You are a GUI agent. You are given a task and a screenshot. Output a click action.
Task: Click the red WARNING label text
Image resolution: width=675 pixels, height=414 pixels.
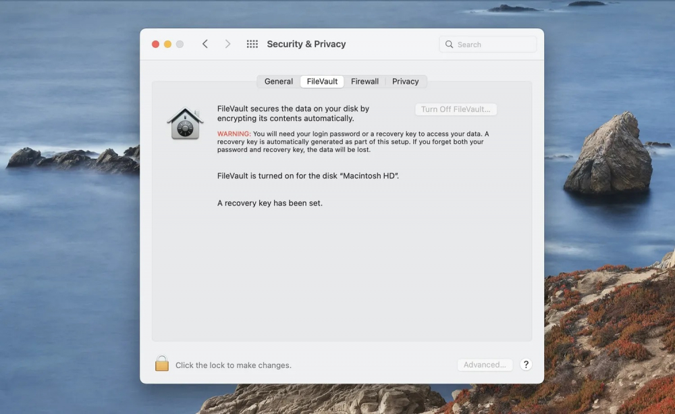click(x=234, y=134)
